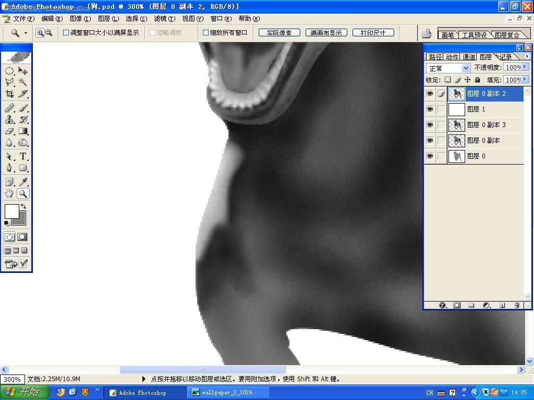Select the Eyedropper tool

(x=23, y=182)
